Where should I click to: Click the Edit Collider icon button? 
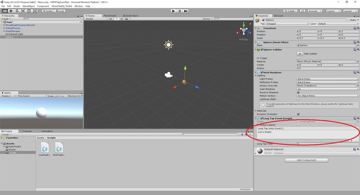tap(300, 54)
